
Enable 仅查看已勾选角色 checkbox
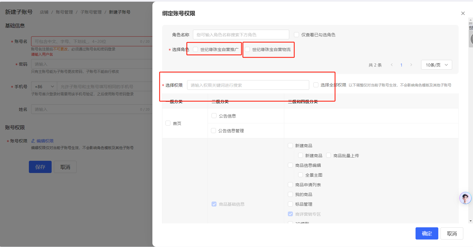(296, 35)
